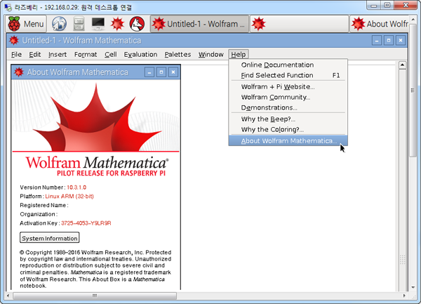The width and height of the screenshot is (421, 304).
Task: Click the version number 10.3.1.0
Action: (76, 187)
